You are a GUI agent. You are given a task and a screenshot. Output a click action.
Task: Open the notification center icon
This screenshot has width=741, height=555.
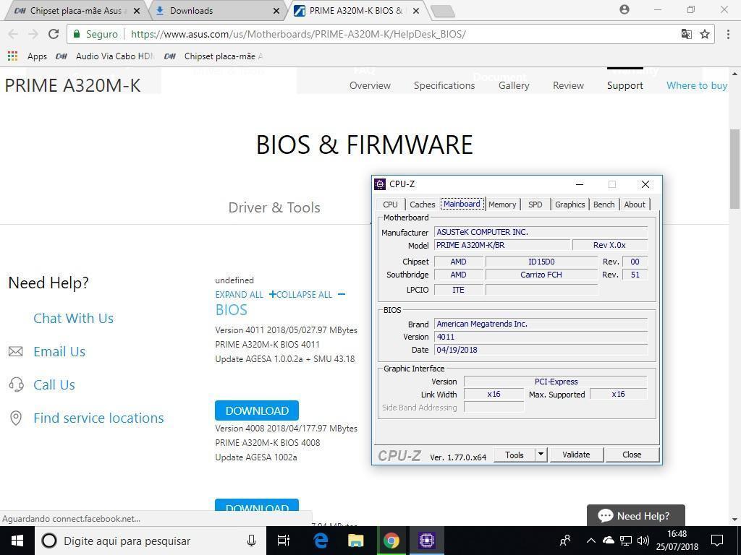click(x=717, y=541)
